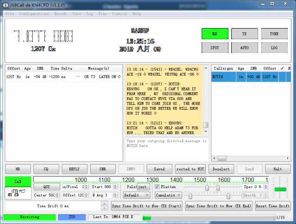Screen dimensions: 296x224
Task: Click the Time Drift down arrow
Action: pos(105,208)
